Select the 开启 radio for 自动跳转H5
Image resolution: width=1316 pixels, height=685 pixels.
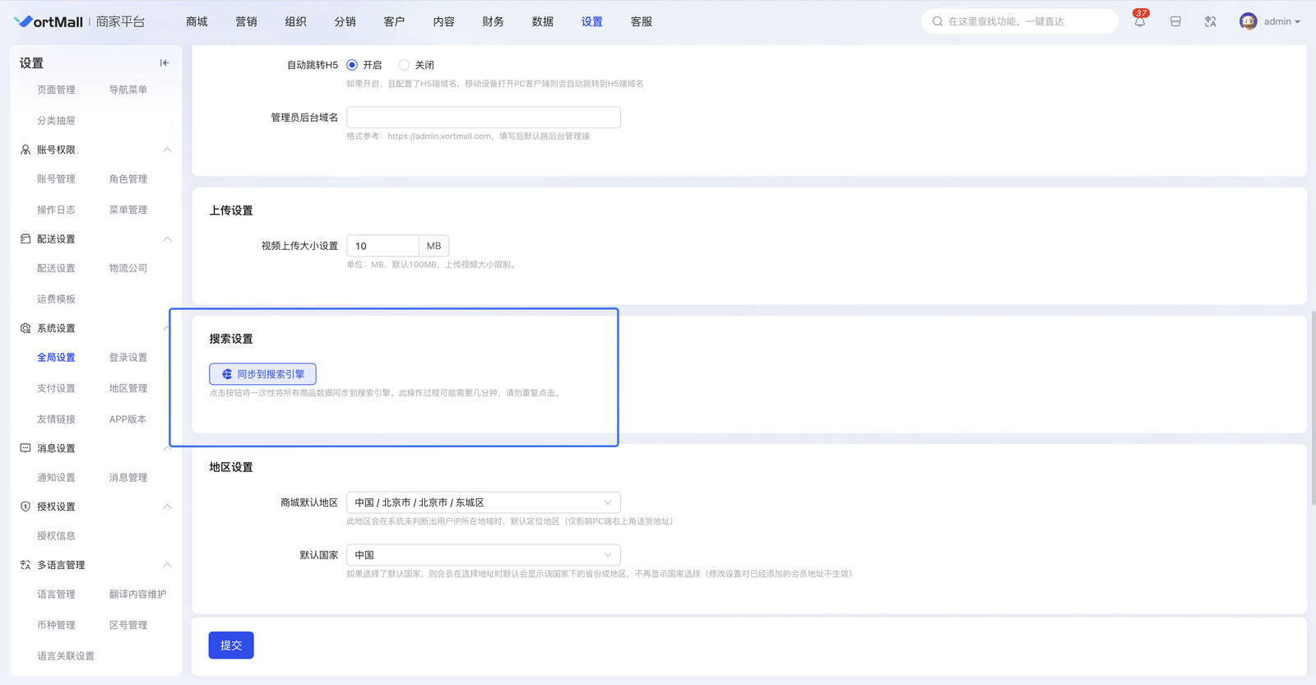point(352,65)
